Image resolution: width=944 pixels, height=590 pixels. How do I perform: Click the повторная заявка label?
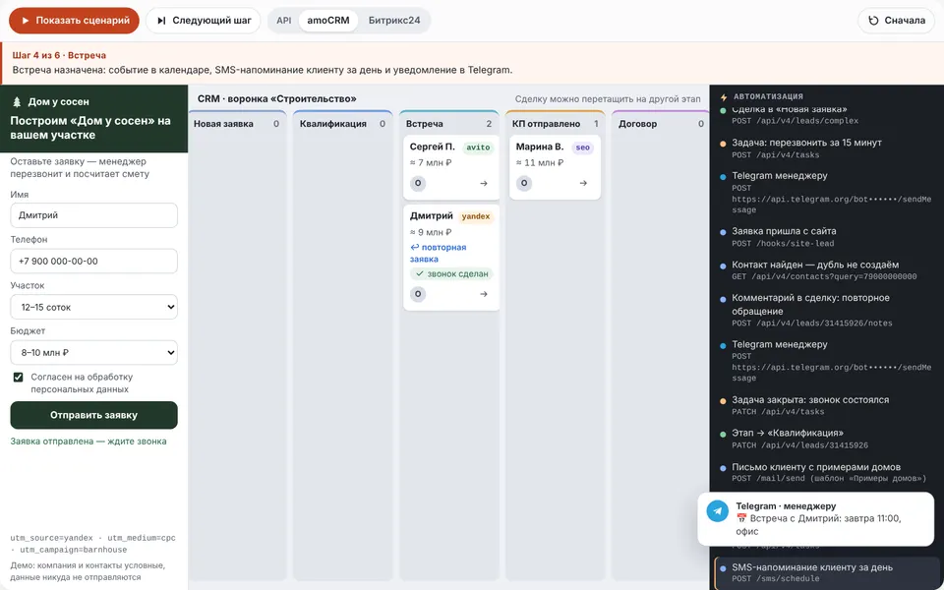pos(438,253)
